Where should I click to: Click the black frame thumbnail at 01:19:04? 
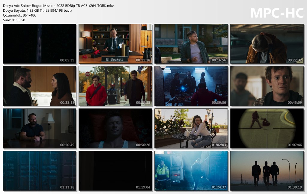coord(115,171)
